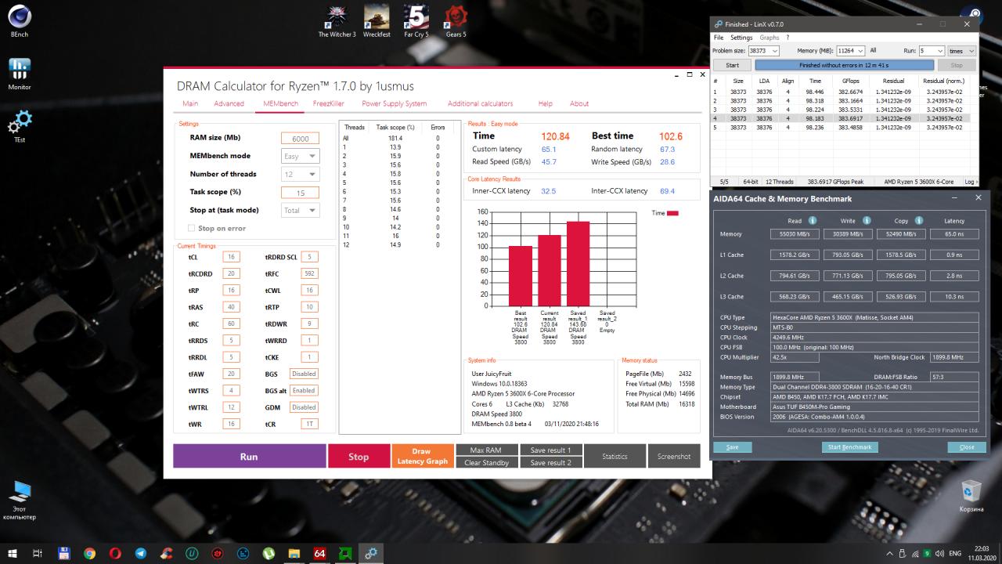Toggle the GDM Disabled setting
This screenshot has height=564, width=1002.
pos(304,407)
